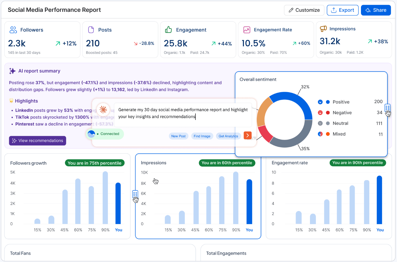Share the report
Image resolution: width=397 pixels, height=262 pixels.
click(376, 10)
